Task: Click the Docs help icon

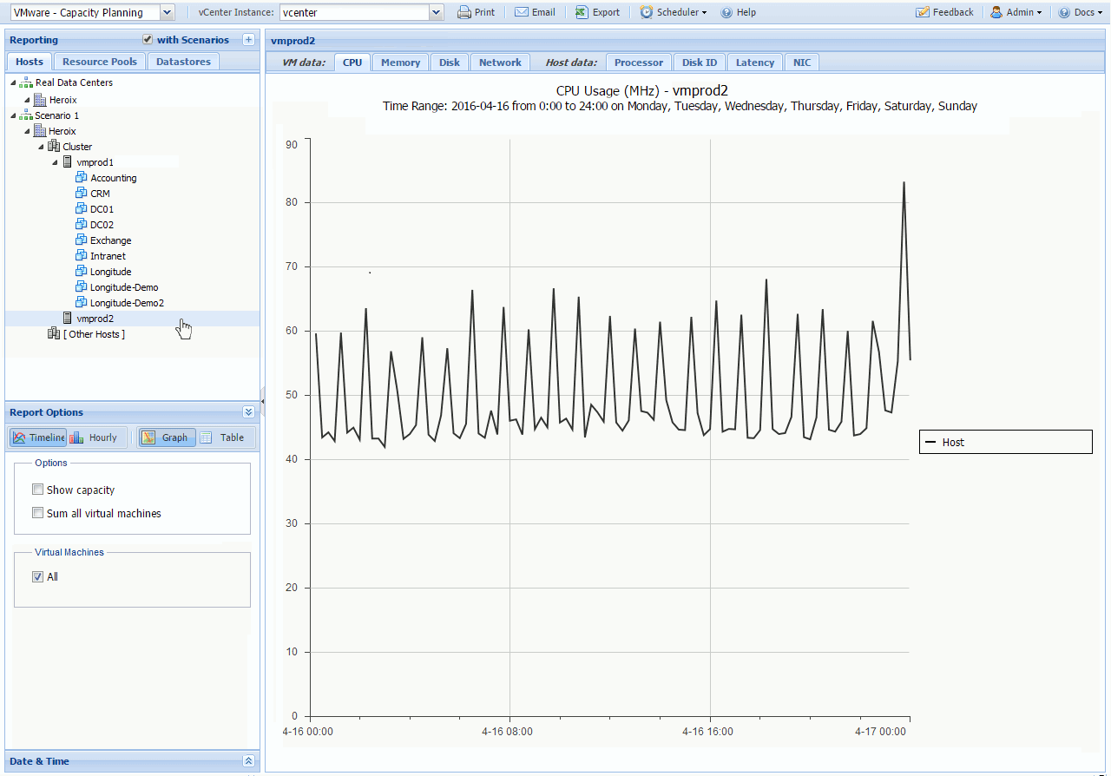Action: [1064, 12]
